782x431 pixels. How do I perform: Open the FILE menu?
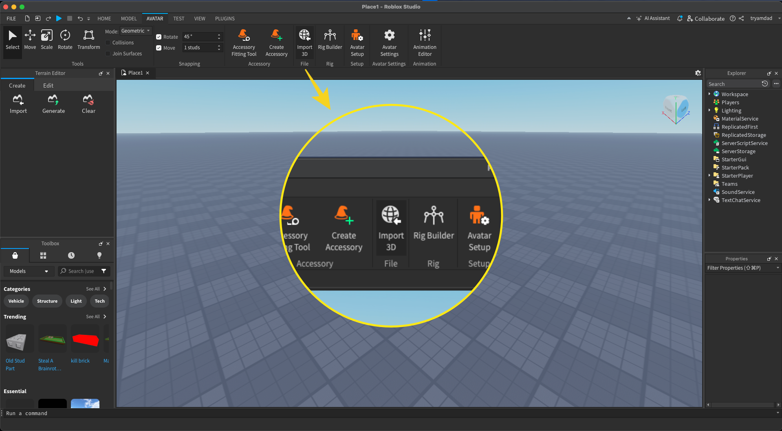pyautogui.click(x=11, y=18)
